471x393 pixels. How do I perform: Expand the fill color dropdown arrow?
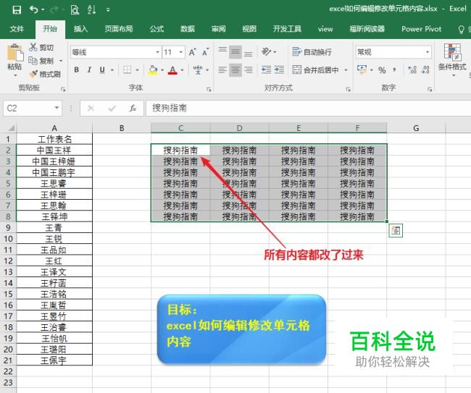pyautogui.click(x=162, y=70)
